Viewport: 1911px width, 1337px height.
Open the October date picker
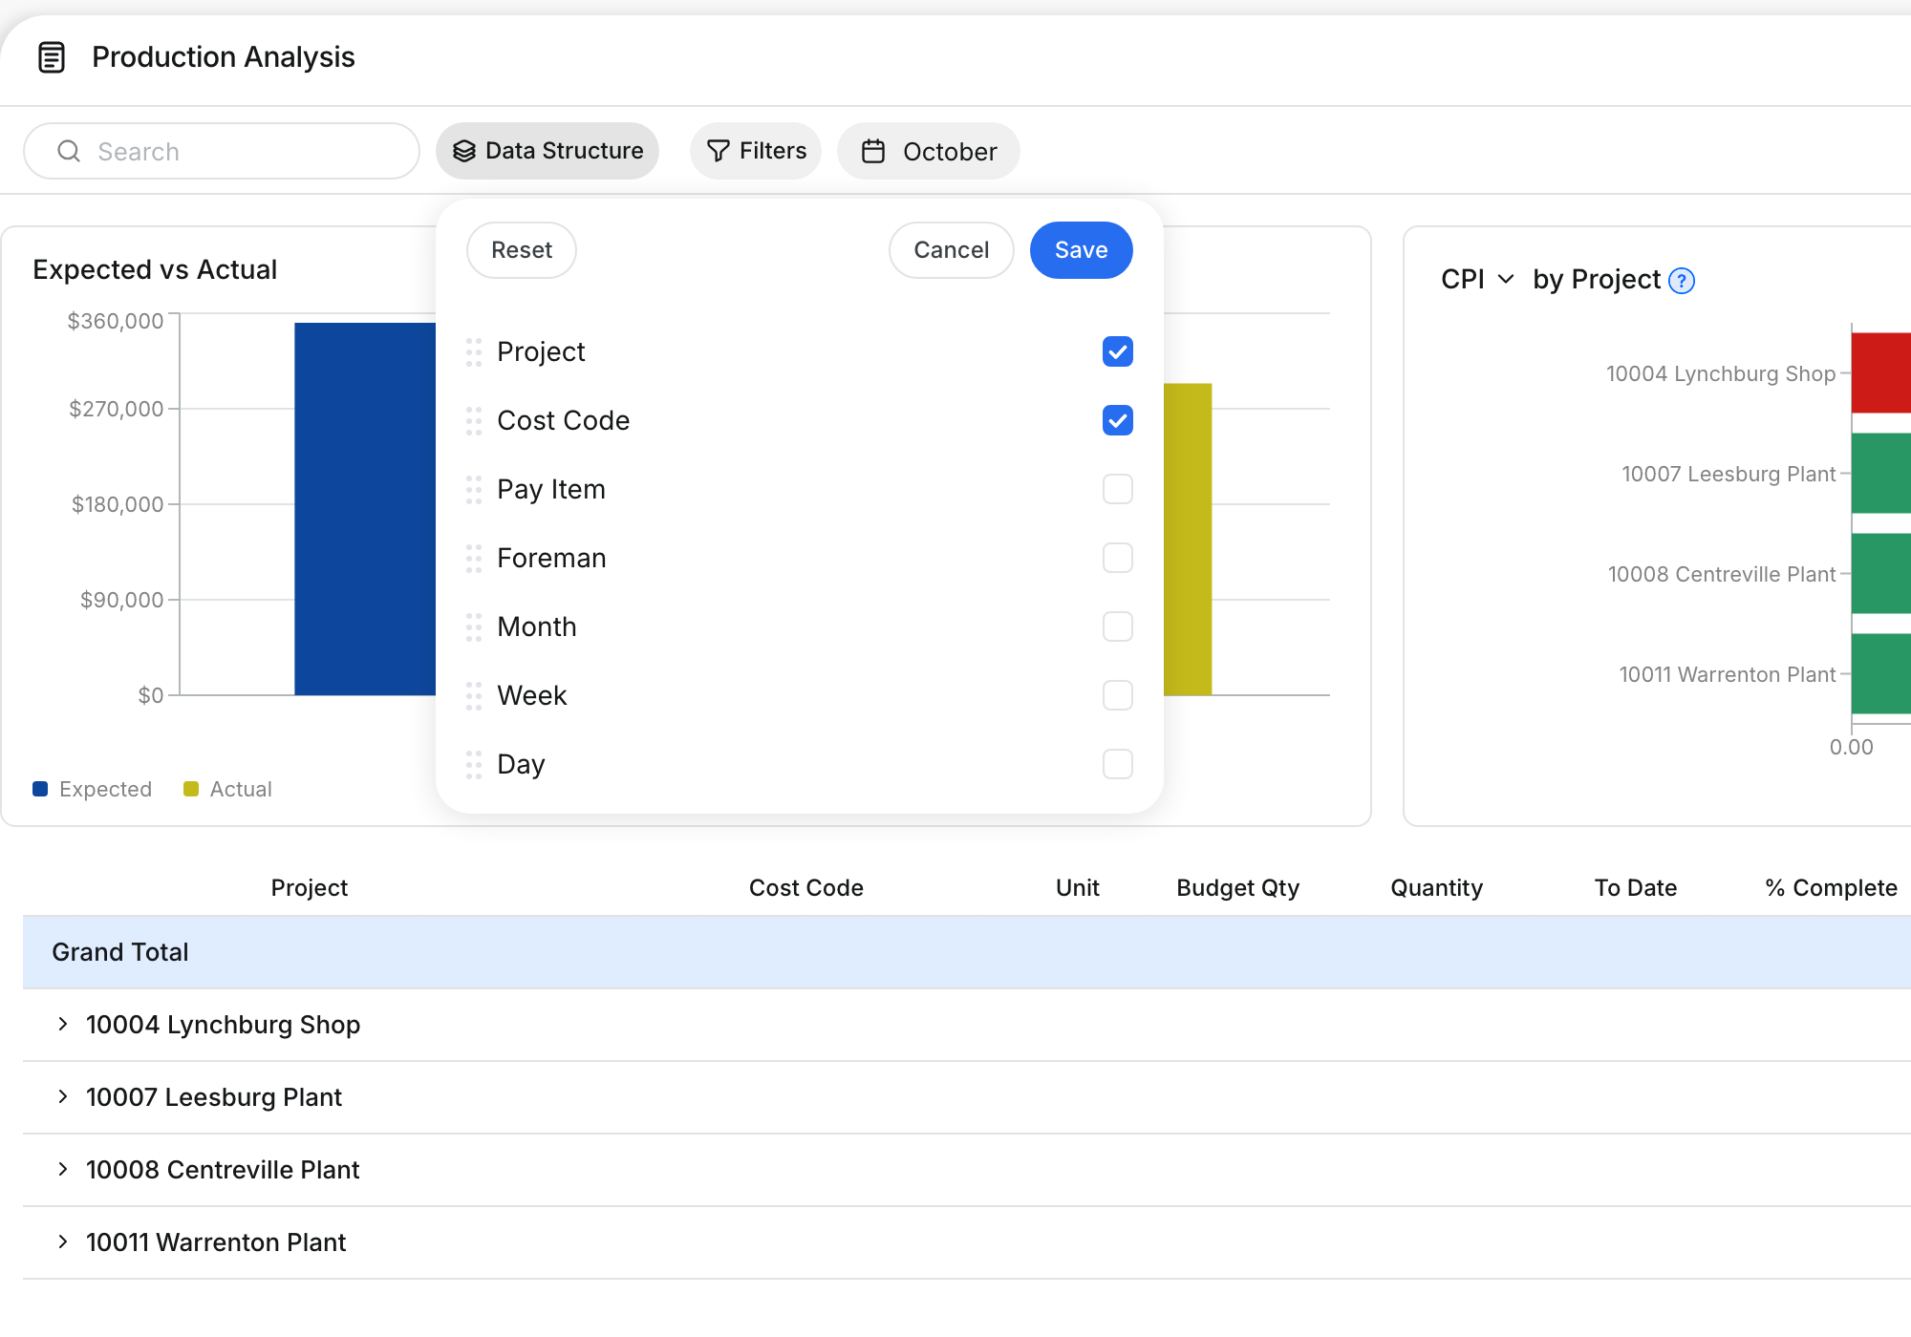(929, 151)
